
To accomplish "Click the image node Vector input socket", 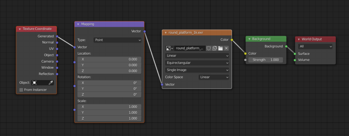I will (x=162, y=85).
